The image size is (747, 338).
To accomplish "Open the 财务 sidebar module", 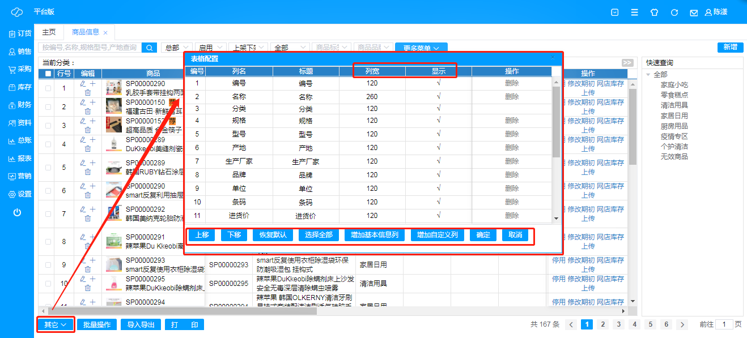I will 20,105.
